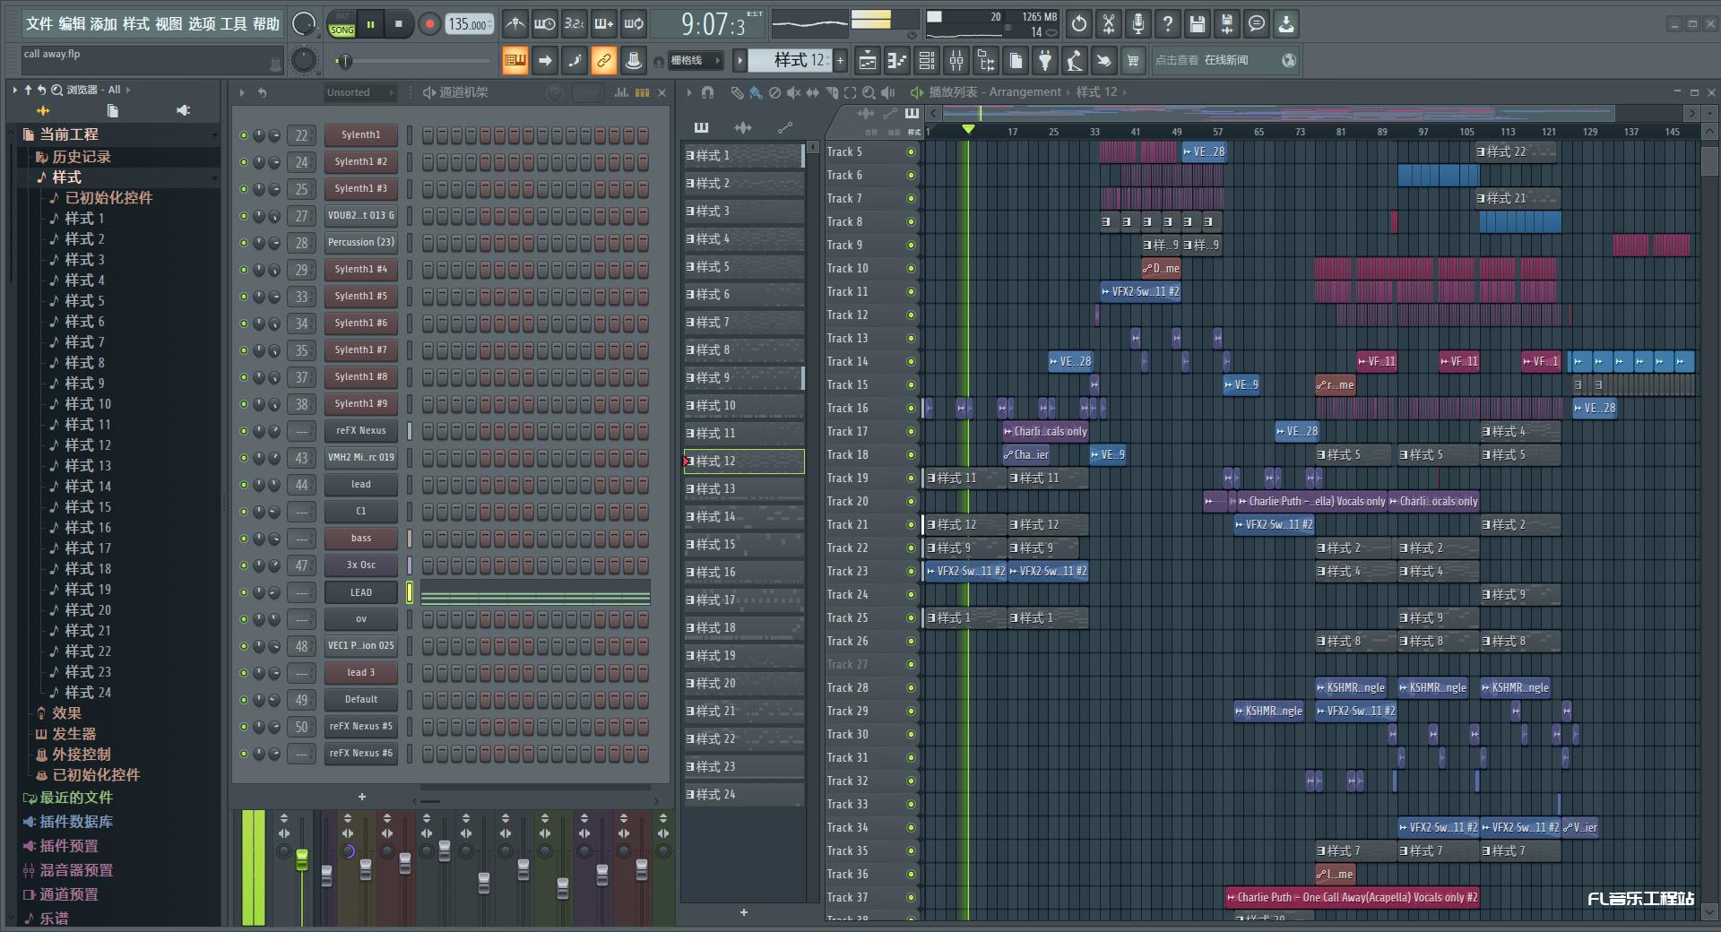
Task: Open the plugin picker plug icon
Action: 1045,61
